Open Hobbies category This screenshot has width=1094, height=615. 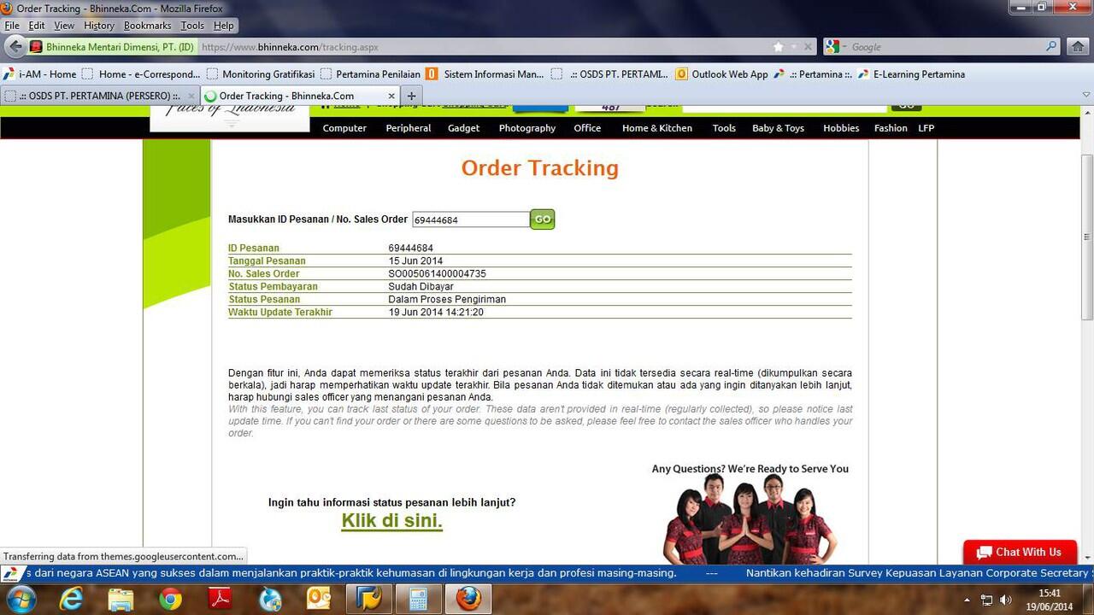(841, 128)
